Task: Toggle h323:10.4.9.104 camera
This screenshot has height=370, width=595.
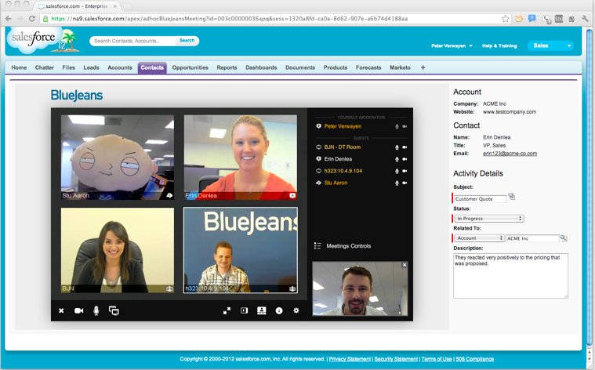Action: click(405, 171)
